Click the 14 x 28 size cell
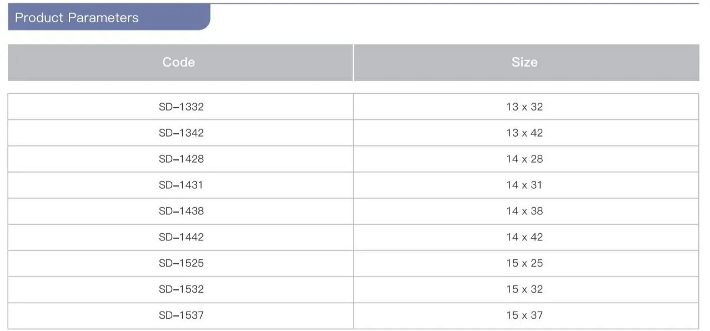 click(x=524, y=159)
